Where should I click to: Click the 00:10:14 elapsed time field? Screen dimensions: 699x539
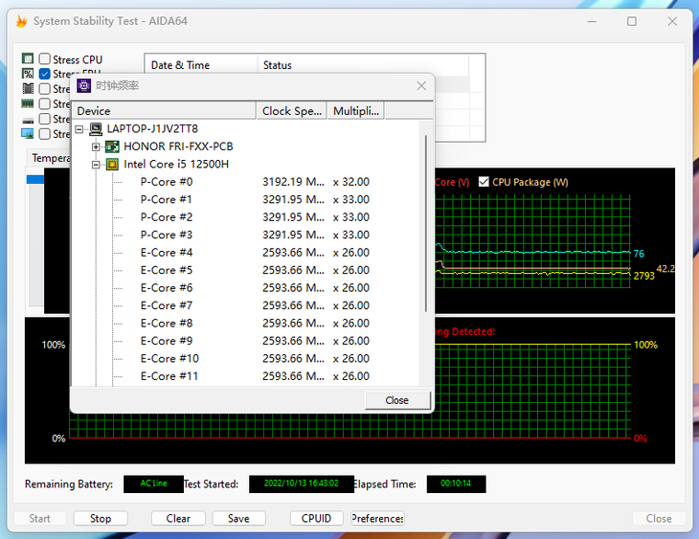point(456,483)
